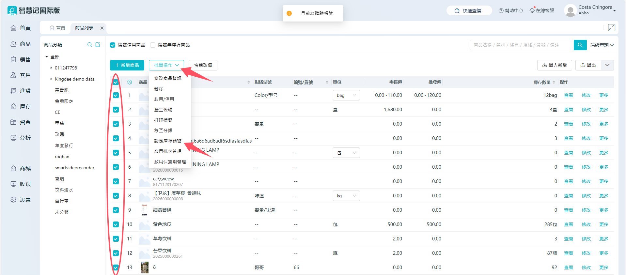Click the 快速改價 button

[203, 65]
